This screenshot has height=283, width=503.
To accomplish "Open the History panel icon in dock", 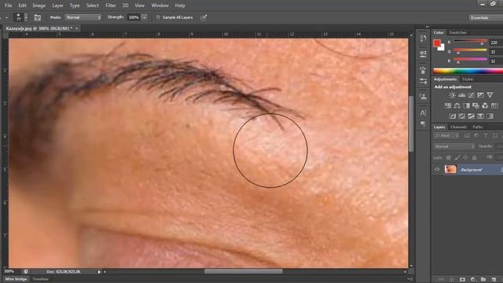I will pos(423,39).
